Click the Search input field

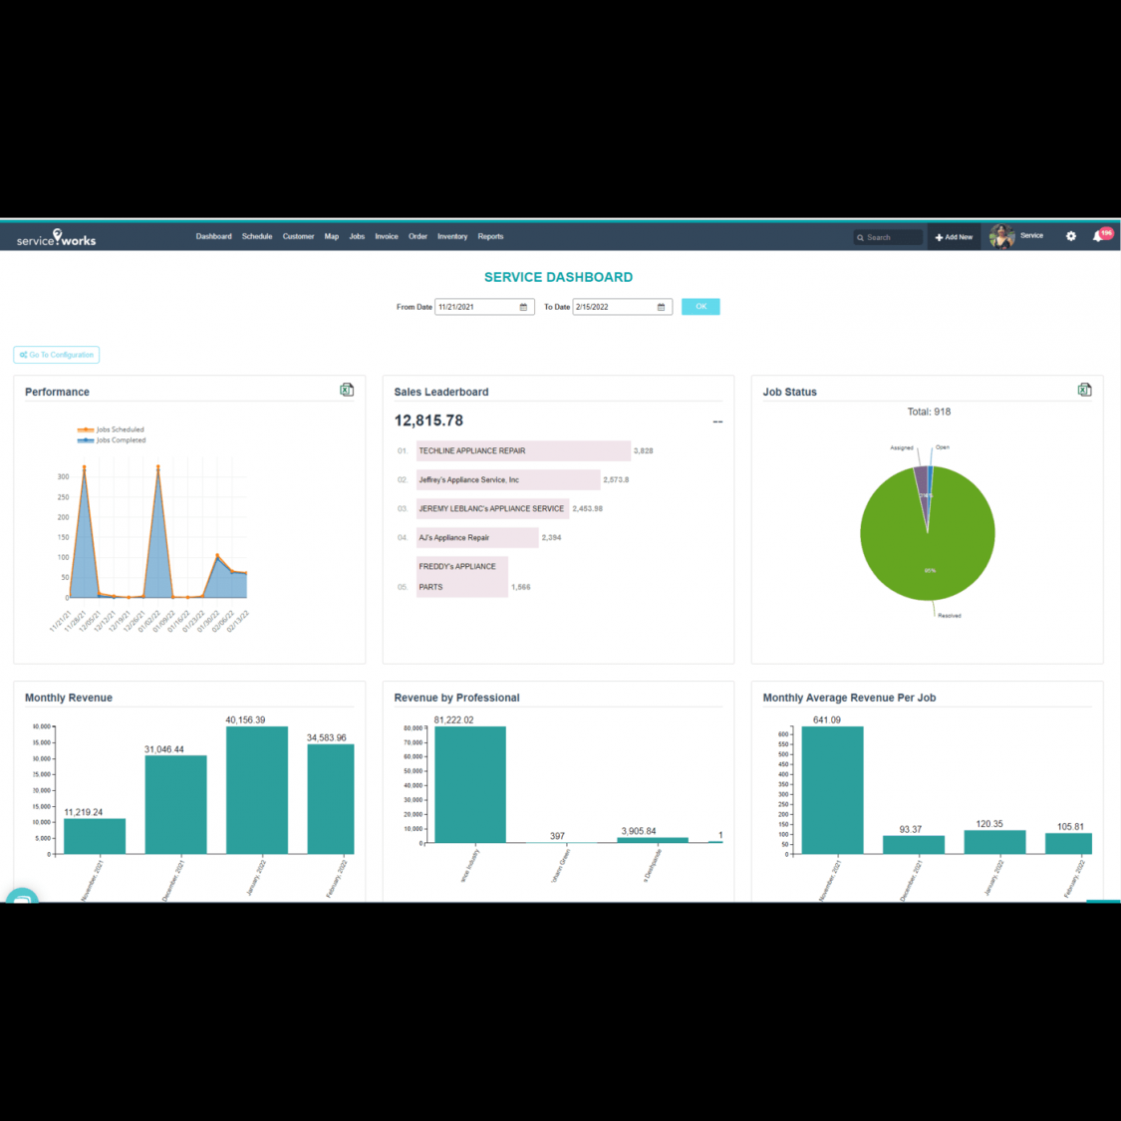click(x=892, y=237)
